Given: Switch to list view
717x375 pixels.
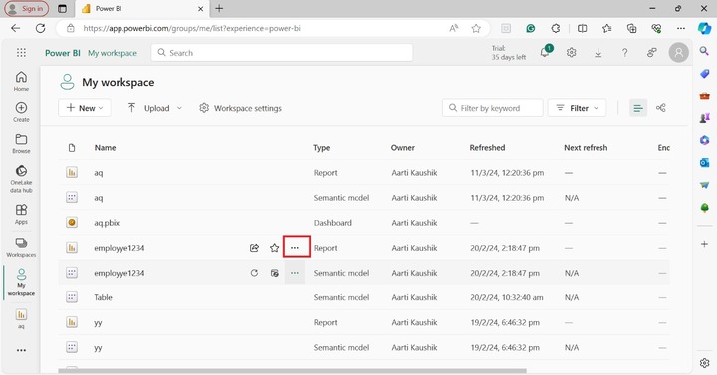Looking at the screenshot, I should [638, 108].
